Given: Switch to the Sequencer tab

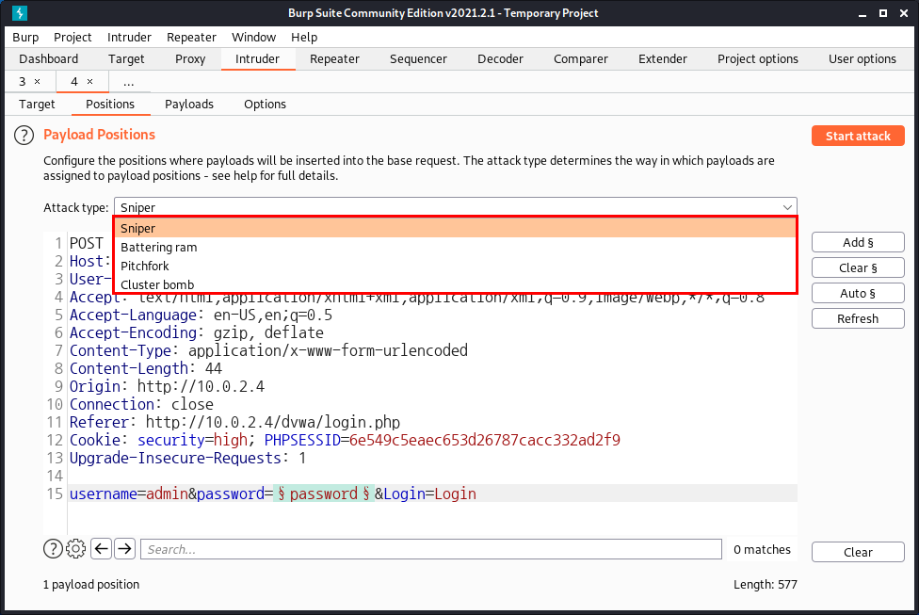Looking at the screenshot, I should click(418, 59).
